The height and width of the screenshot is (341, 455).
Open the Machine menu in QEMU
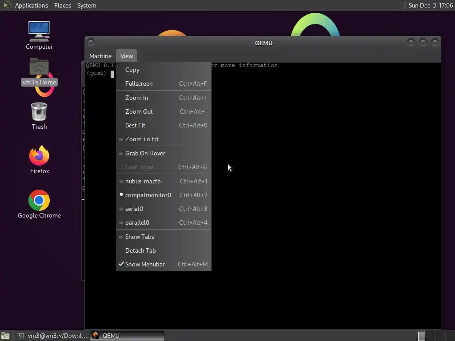pyautogui.click(x=100, y=56)
